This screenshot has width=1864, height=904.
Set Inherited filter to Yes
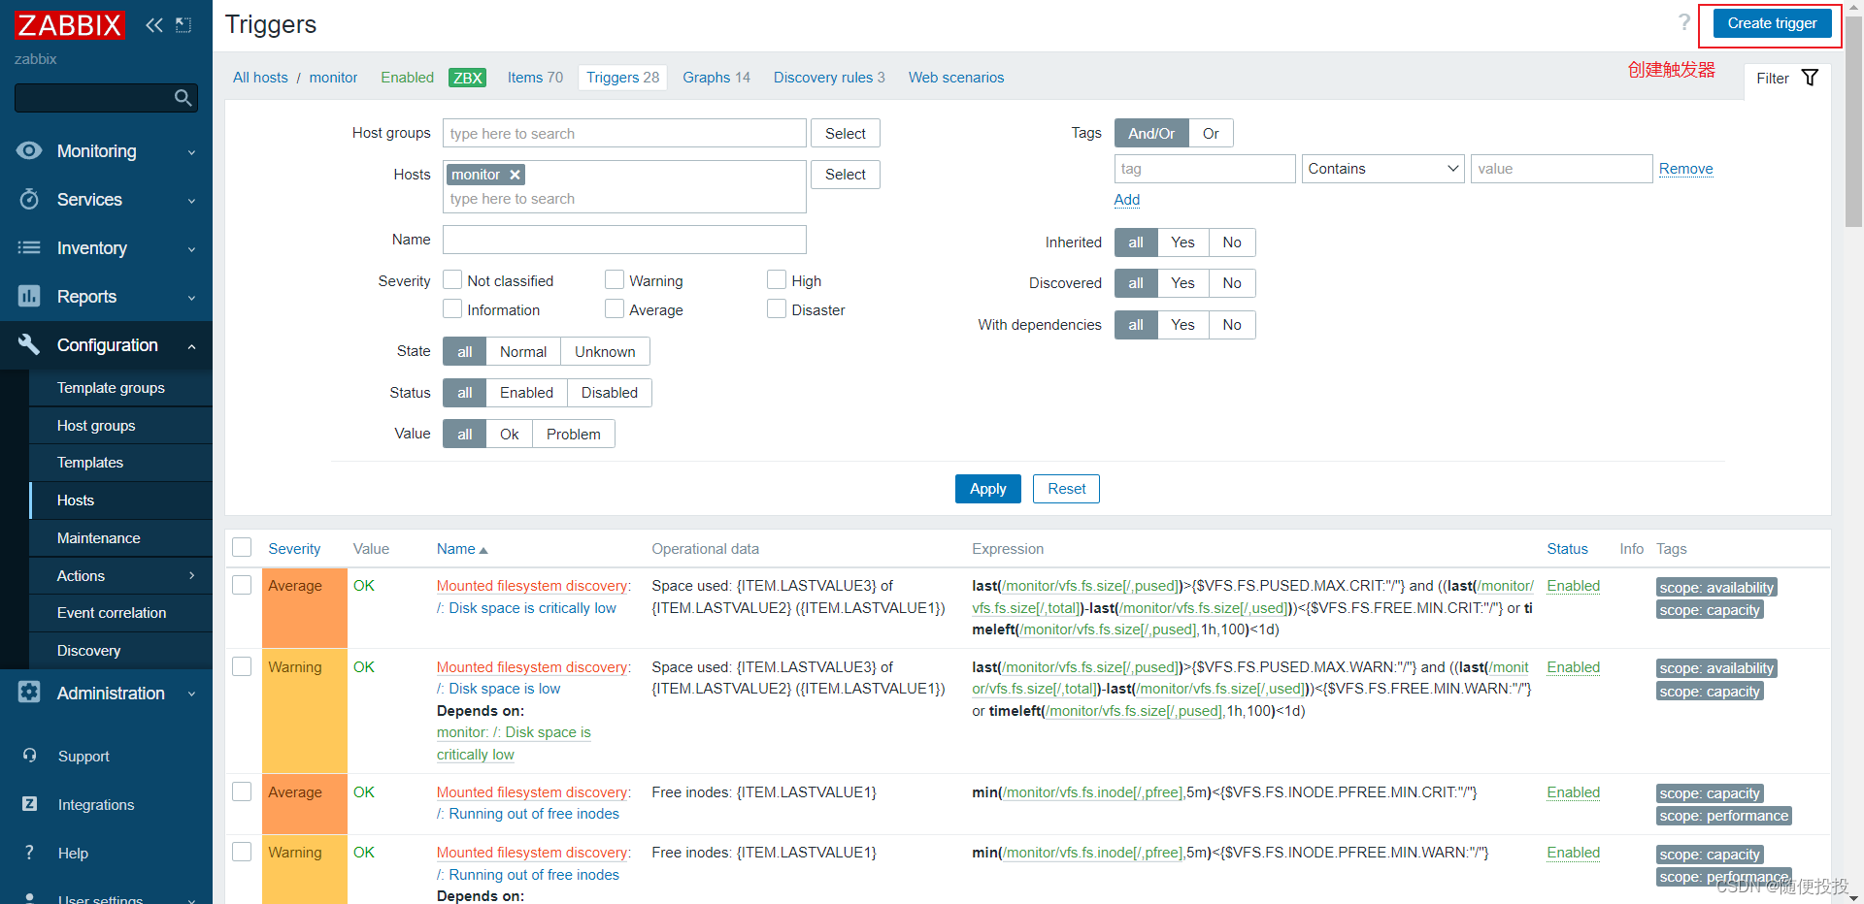1182,242
